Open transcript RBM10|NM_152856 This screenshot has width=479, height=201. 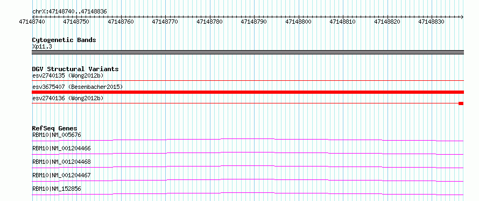point(57,189)
